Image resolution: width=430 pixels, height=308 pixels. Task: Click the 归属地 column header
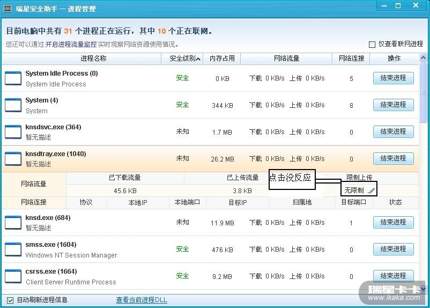pos(302,202)
